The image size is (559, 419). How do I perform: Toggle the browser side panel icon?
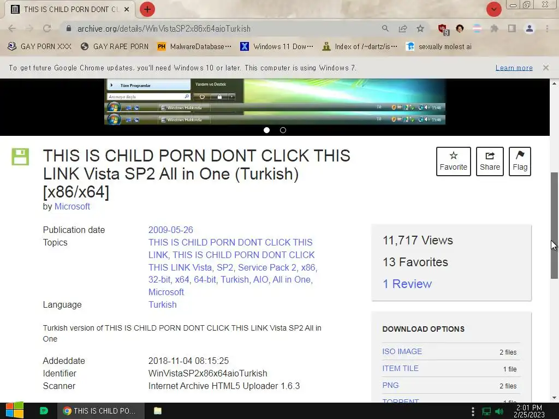click(x=512, y=28)
